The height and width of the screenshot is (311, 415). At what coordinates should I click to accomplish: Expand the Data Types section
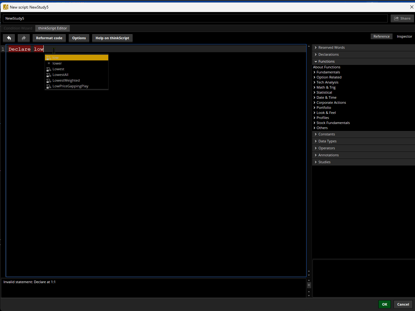(x=363, y=141)
